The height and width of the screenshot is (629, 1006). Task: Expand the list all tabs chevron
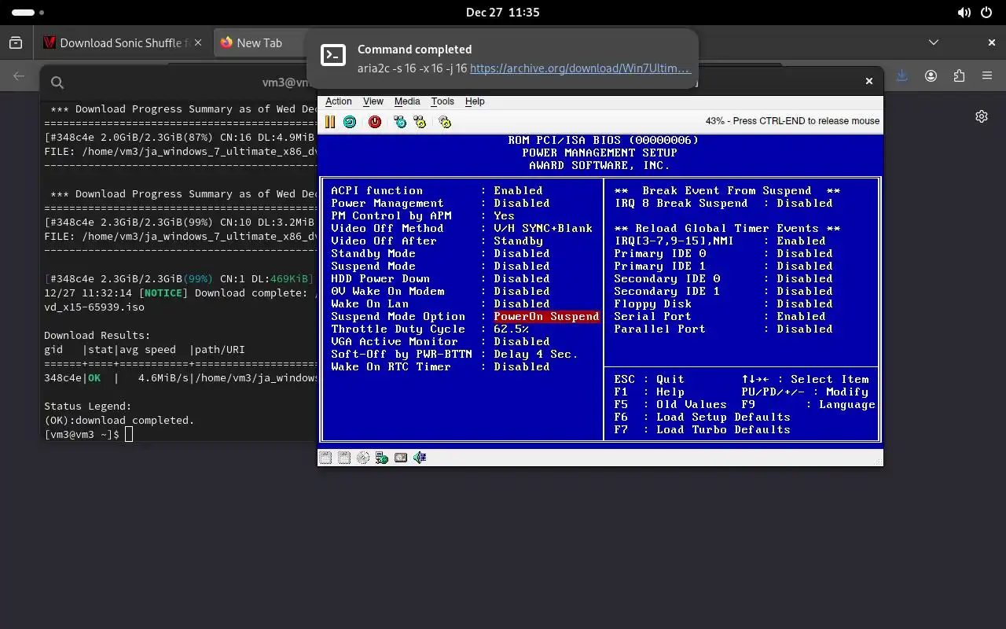tap(934, 42)
